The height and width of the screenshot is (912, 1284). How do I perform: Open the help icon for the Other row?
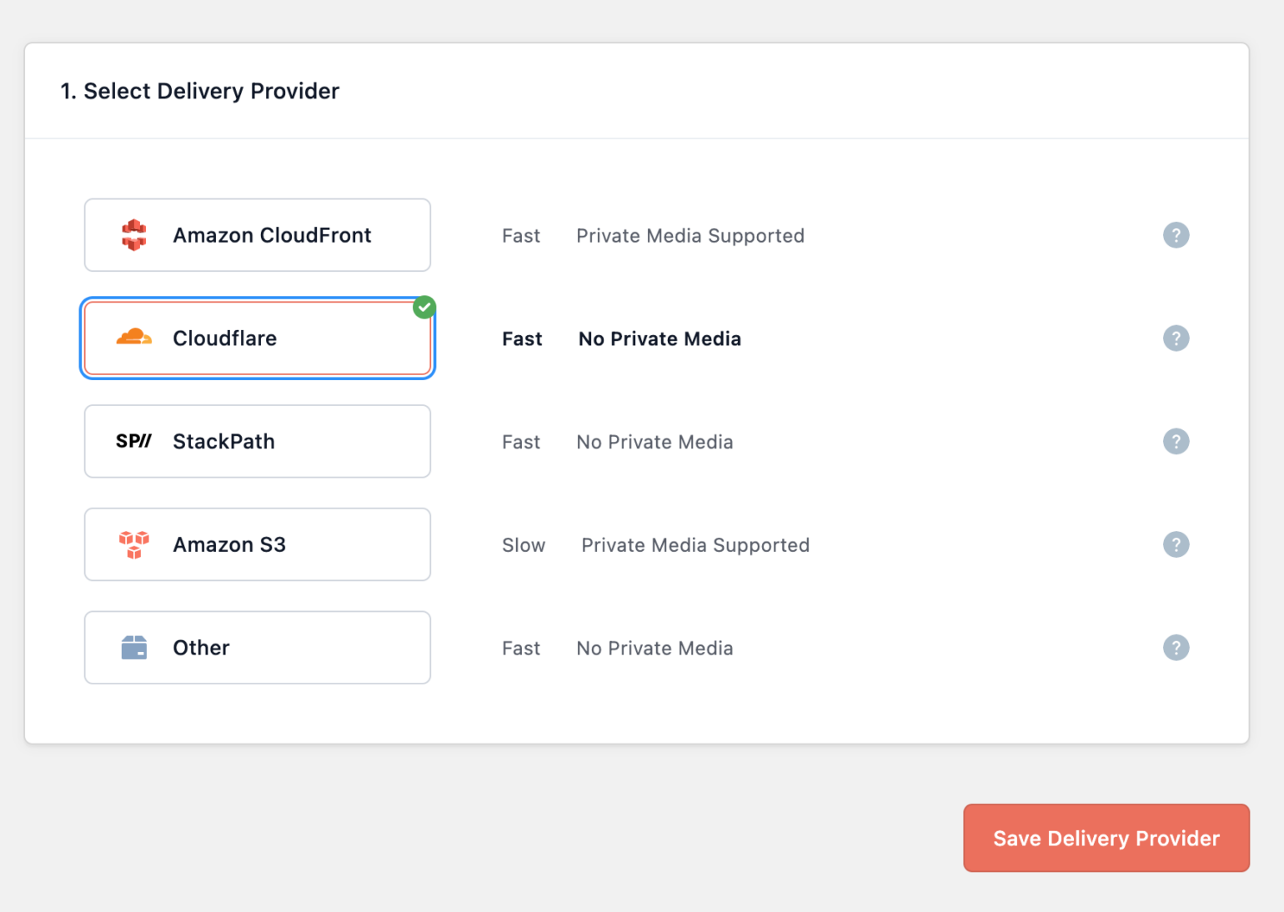pyautogui.click(x=1176, y=648)
